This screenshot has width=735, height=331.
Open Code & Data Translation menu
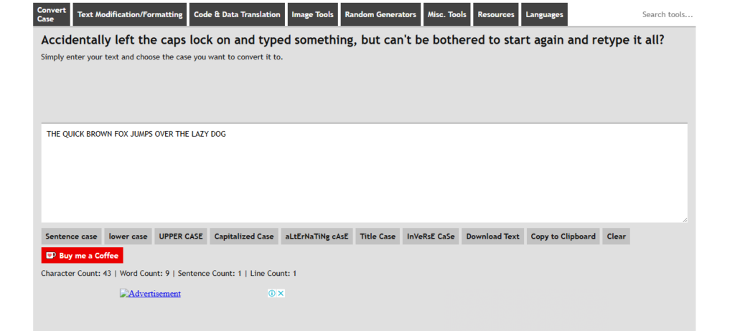coord(237,14)
